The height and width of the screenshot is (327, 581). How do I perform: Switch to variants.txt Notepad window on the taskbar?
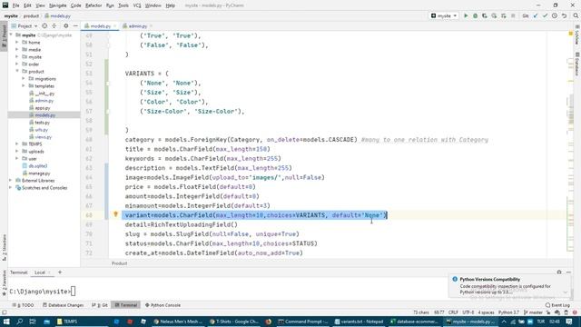[359, 322]
